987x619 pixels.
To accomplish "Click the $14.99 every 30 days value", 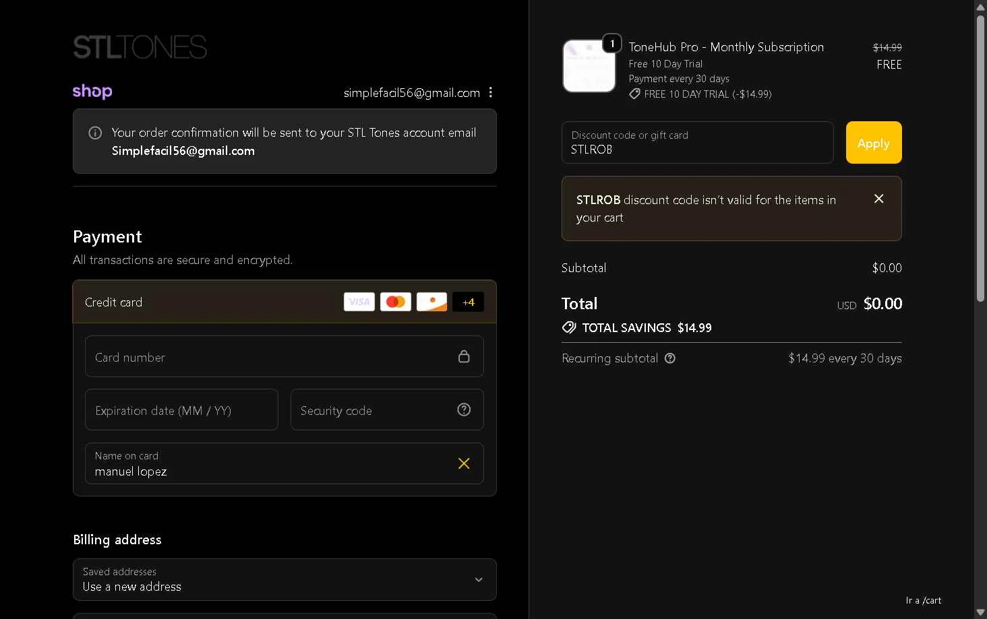I will [845, 358].
